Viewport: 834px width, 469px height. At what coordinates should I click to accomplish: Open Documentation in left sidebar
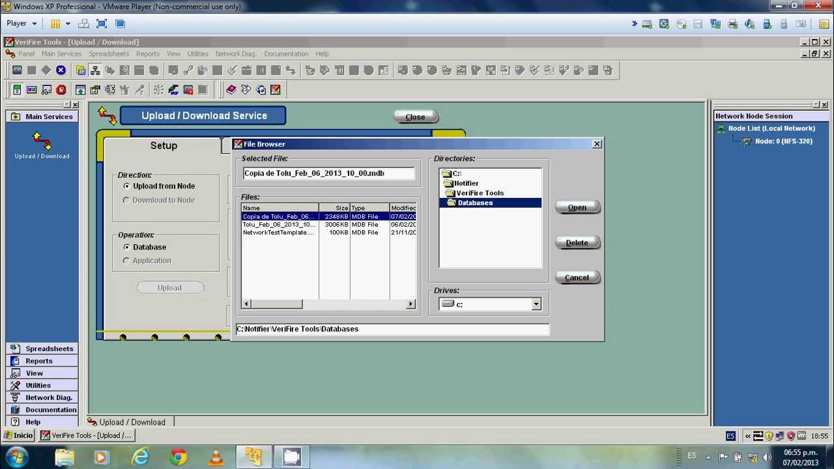click(42, 410)
